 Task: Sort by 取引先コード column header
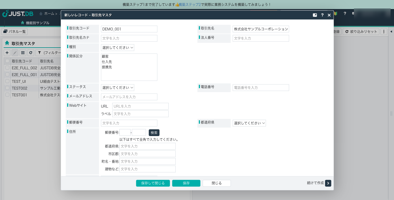tap(25, 61)
